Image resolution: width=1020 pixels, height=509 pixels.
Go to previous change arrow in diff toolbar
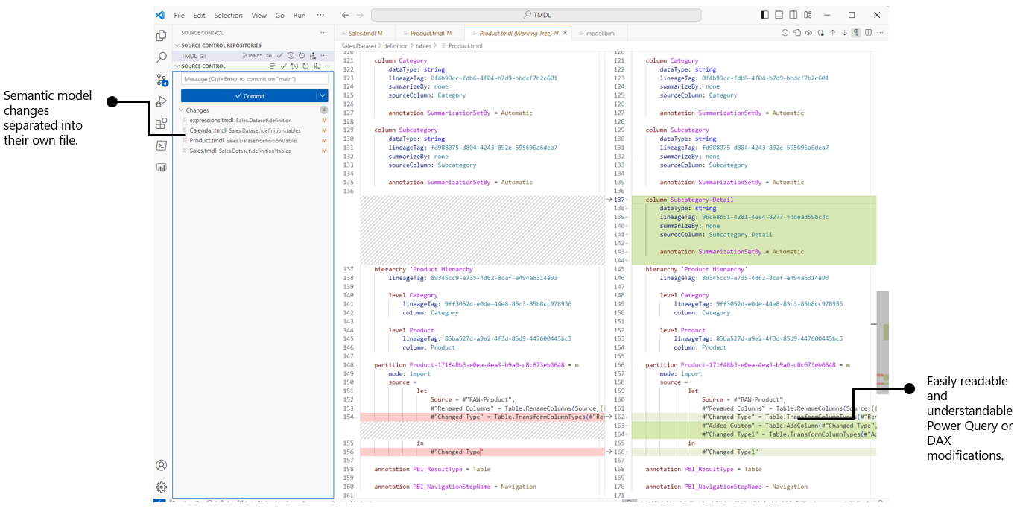coord(832,33)
